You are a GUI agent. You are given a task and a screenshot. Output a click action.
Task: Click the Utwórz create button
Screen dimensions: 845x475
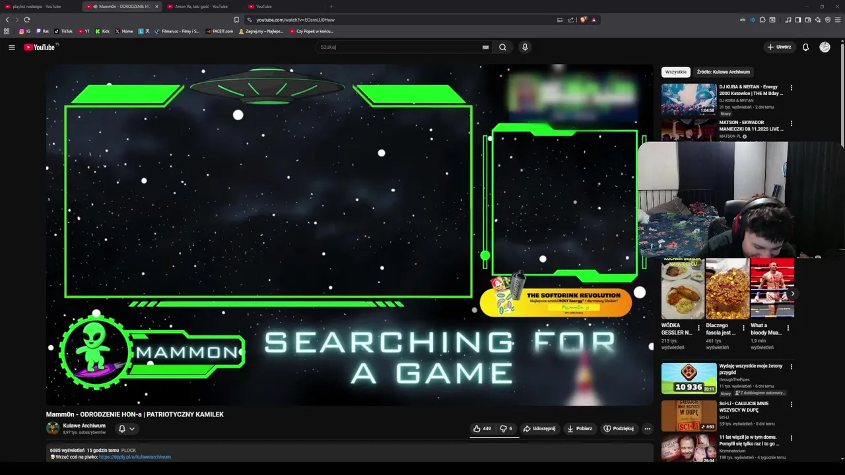tap(779, 47)
